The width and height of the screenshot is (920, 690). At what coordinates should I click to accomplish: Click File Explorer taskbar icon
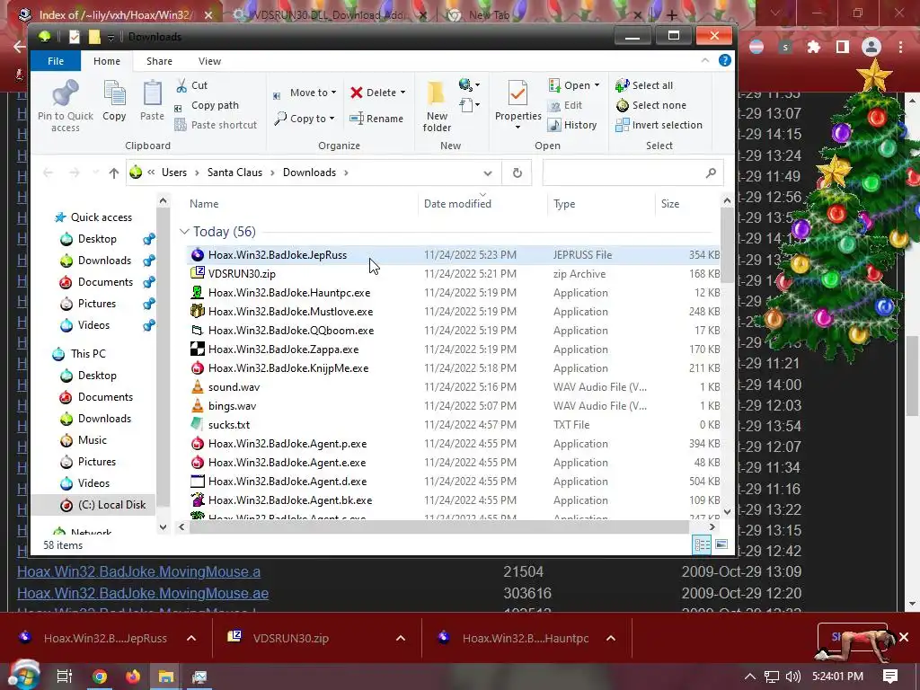(x=166, y=677)
